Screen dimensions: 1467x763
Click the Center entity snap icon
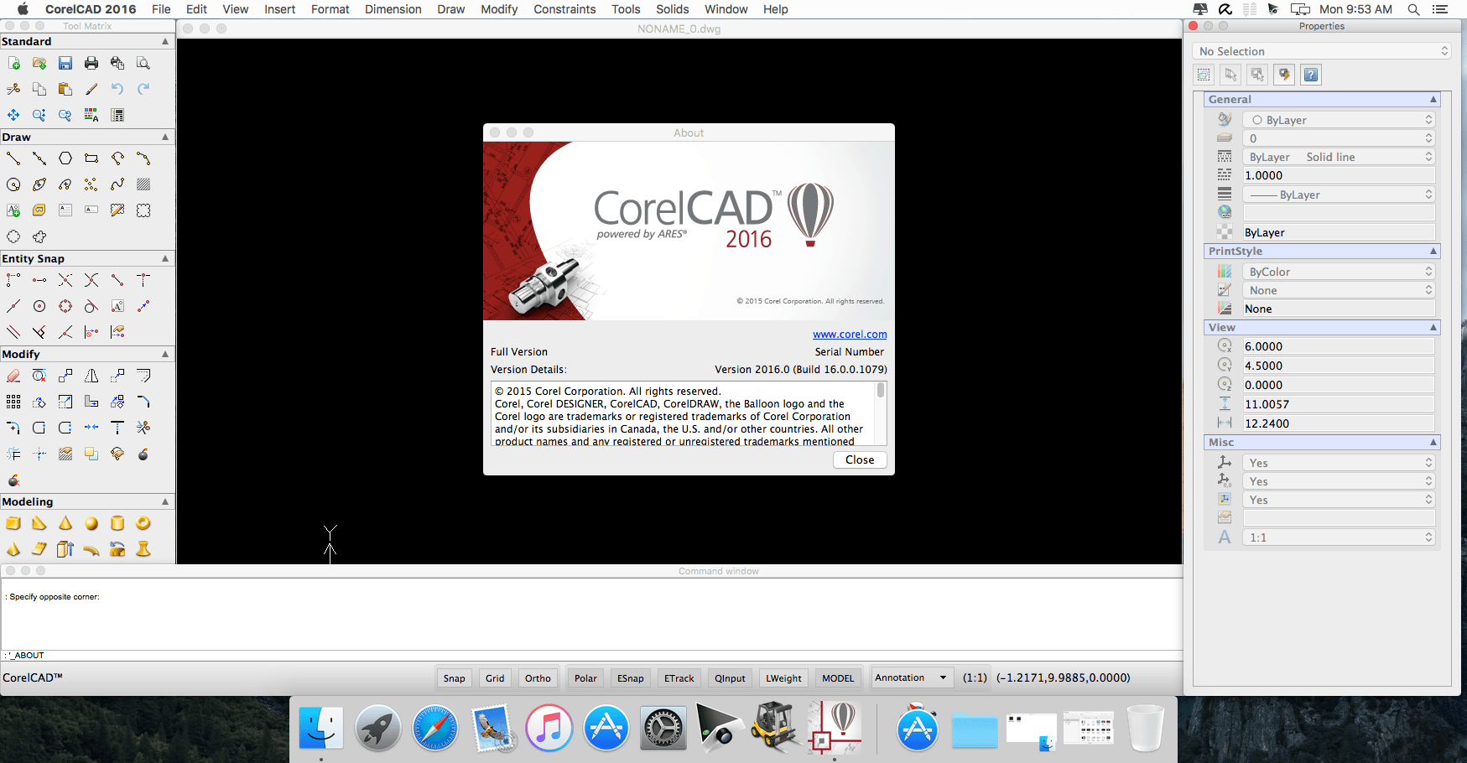(39, 306)
